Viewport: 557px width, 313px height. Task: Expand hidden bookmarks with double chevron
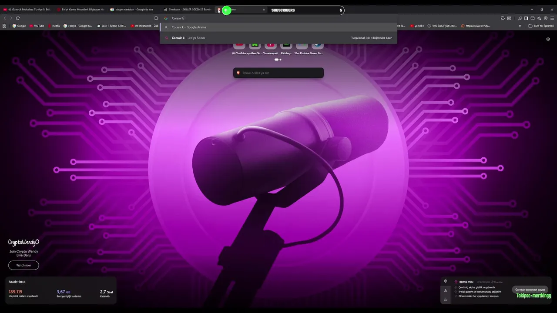click(x=520, y=26)
